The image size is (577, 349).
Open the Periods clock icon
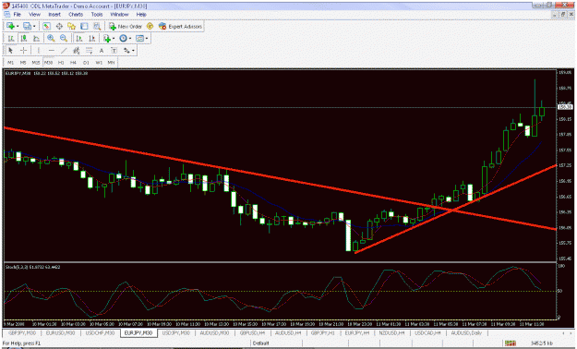(x=123, y=38)
